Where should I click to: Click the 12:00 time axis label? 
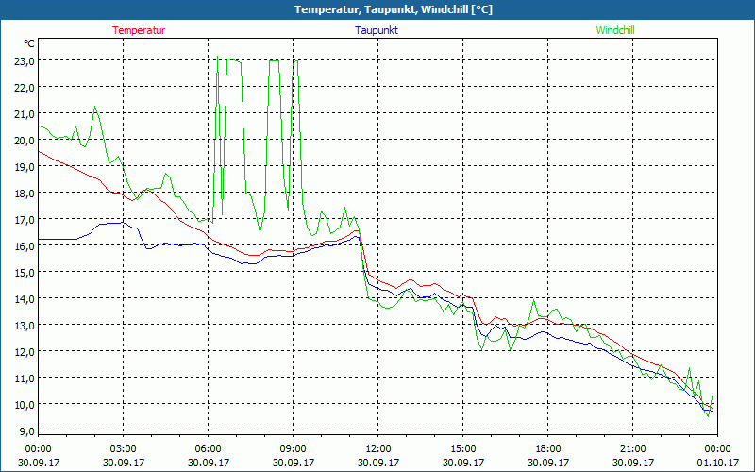[x=377, y=448]
